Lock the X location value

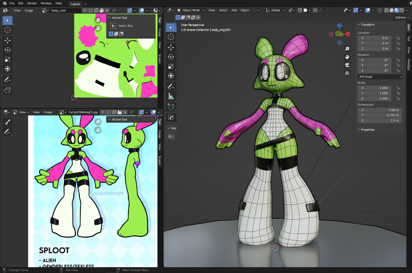398,38
